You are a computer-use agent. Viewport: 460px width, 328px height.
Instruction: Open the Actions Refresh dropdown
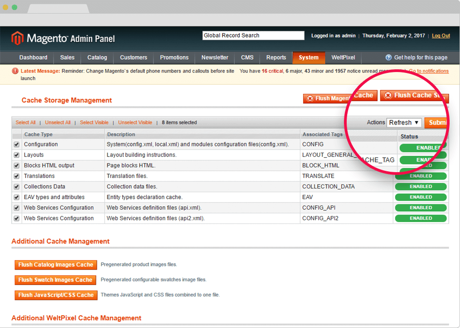(404, 122)
